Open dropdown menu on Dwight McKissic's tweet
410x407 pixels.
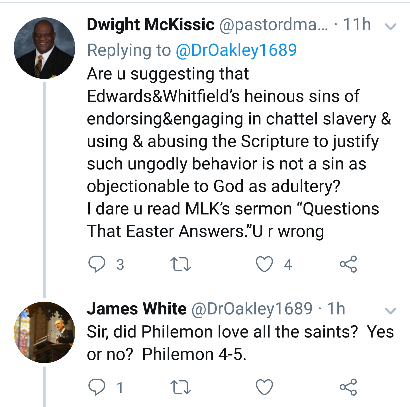tap(390, 26)
